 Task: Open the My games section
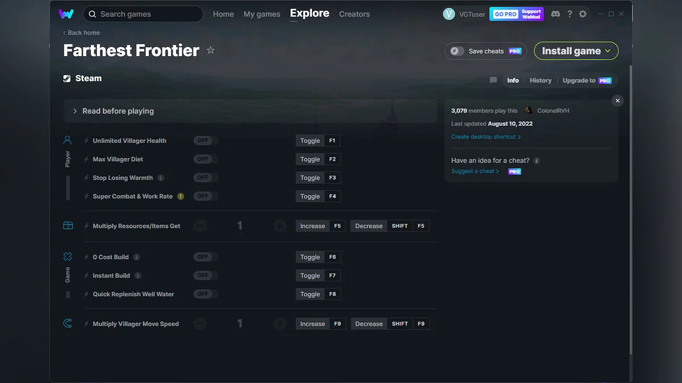pyautogui.click(x=261, y=14)
